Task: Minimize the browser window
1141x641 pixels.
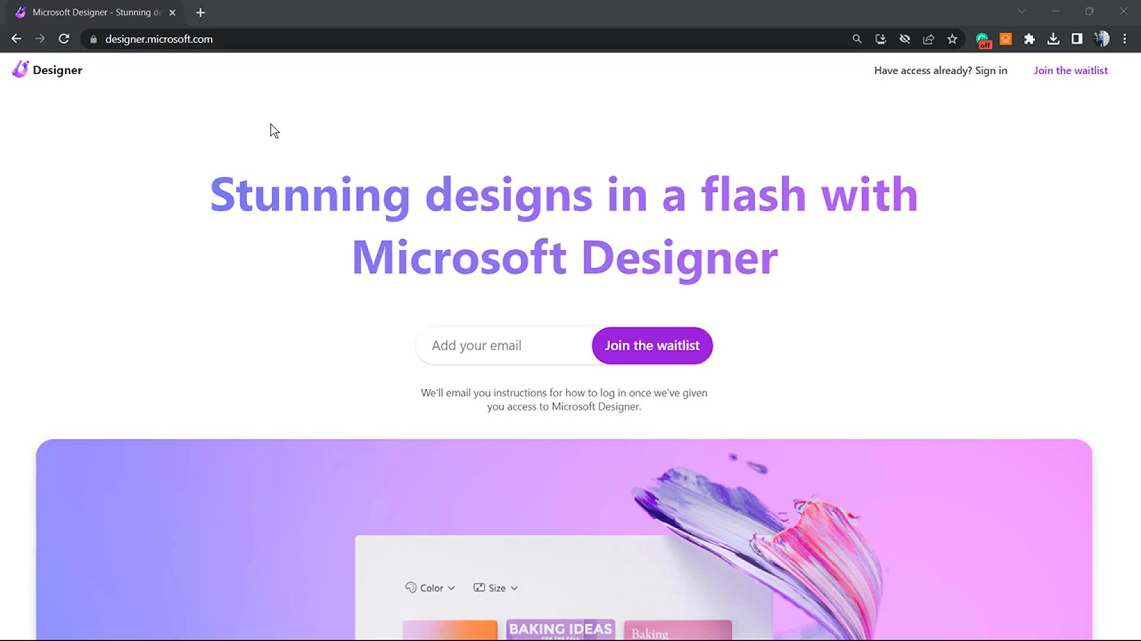Action: pyautogui.click(x=1055, y=11)
